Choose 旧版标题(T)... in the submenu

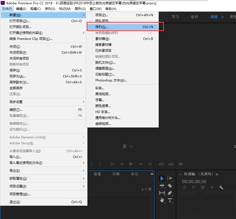coord(123,74)
